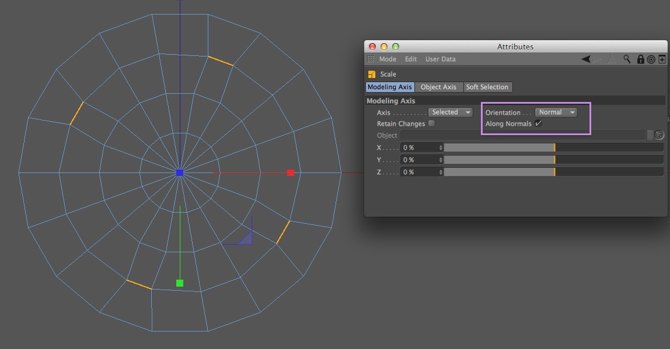This screenshot has width=670, height=349.
Task: Switch to the Object Axis tab
Action: click(x=438, y=87)
